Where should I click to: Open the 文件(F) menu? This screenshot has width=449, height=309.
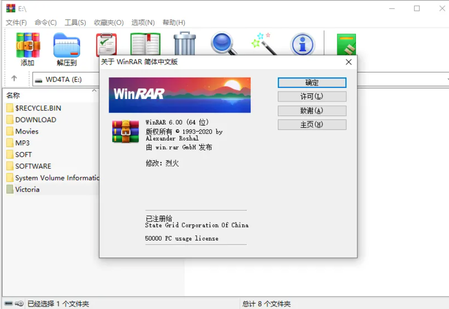point(17,22)
